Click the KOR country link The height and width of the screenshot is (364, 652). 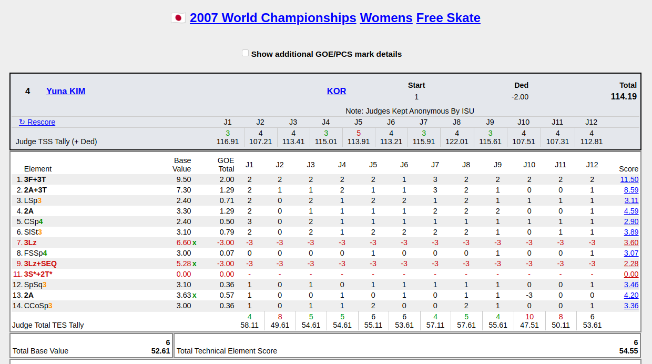(x=337, y=91)
